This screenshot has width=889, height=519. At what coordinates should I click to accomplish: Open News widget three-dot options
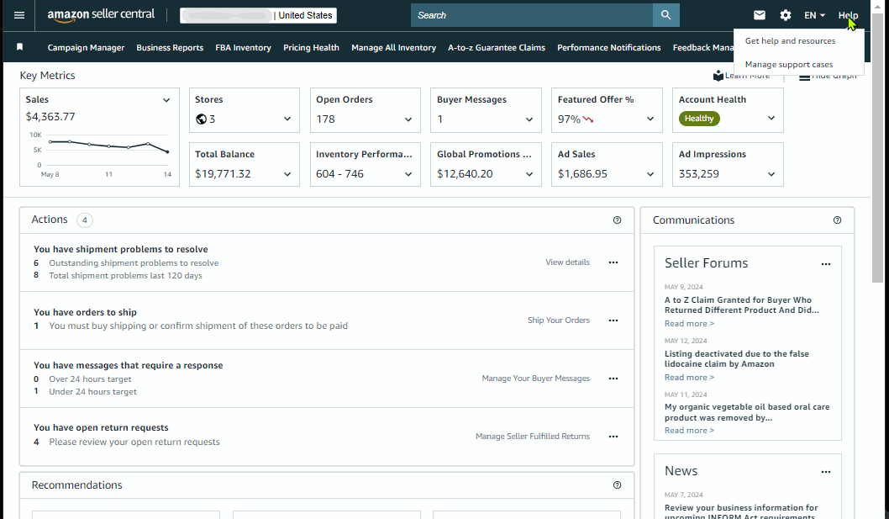[x=825, y=472]
